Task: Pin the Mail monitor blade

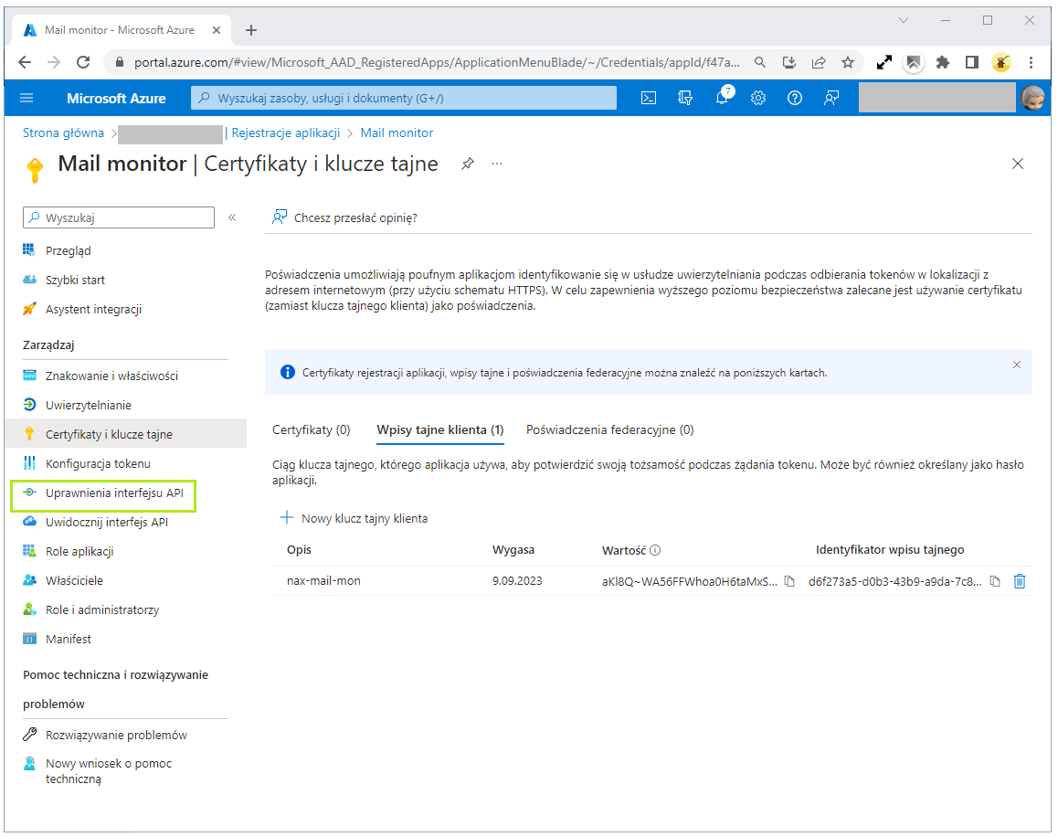Action: coord(468,164)
